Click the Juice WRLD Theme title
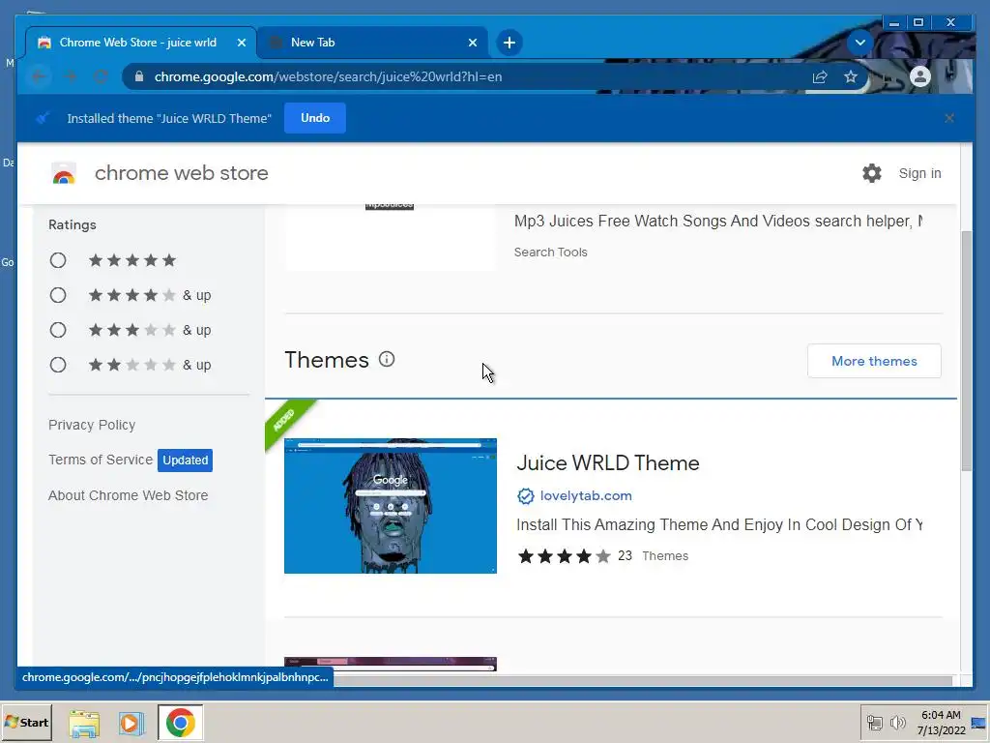Screen dimensions: 990x743 [x=607, y=463]
